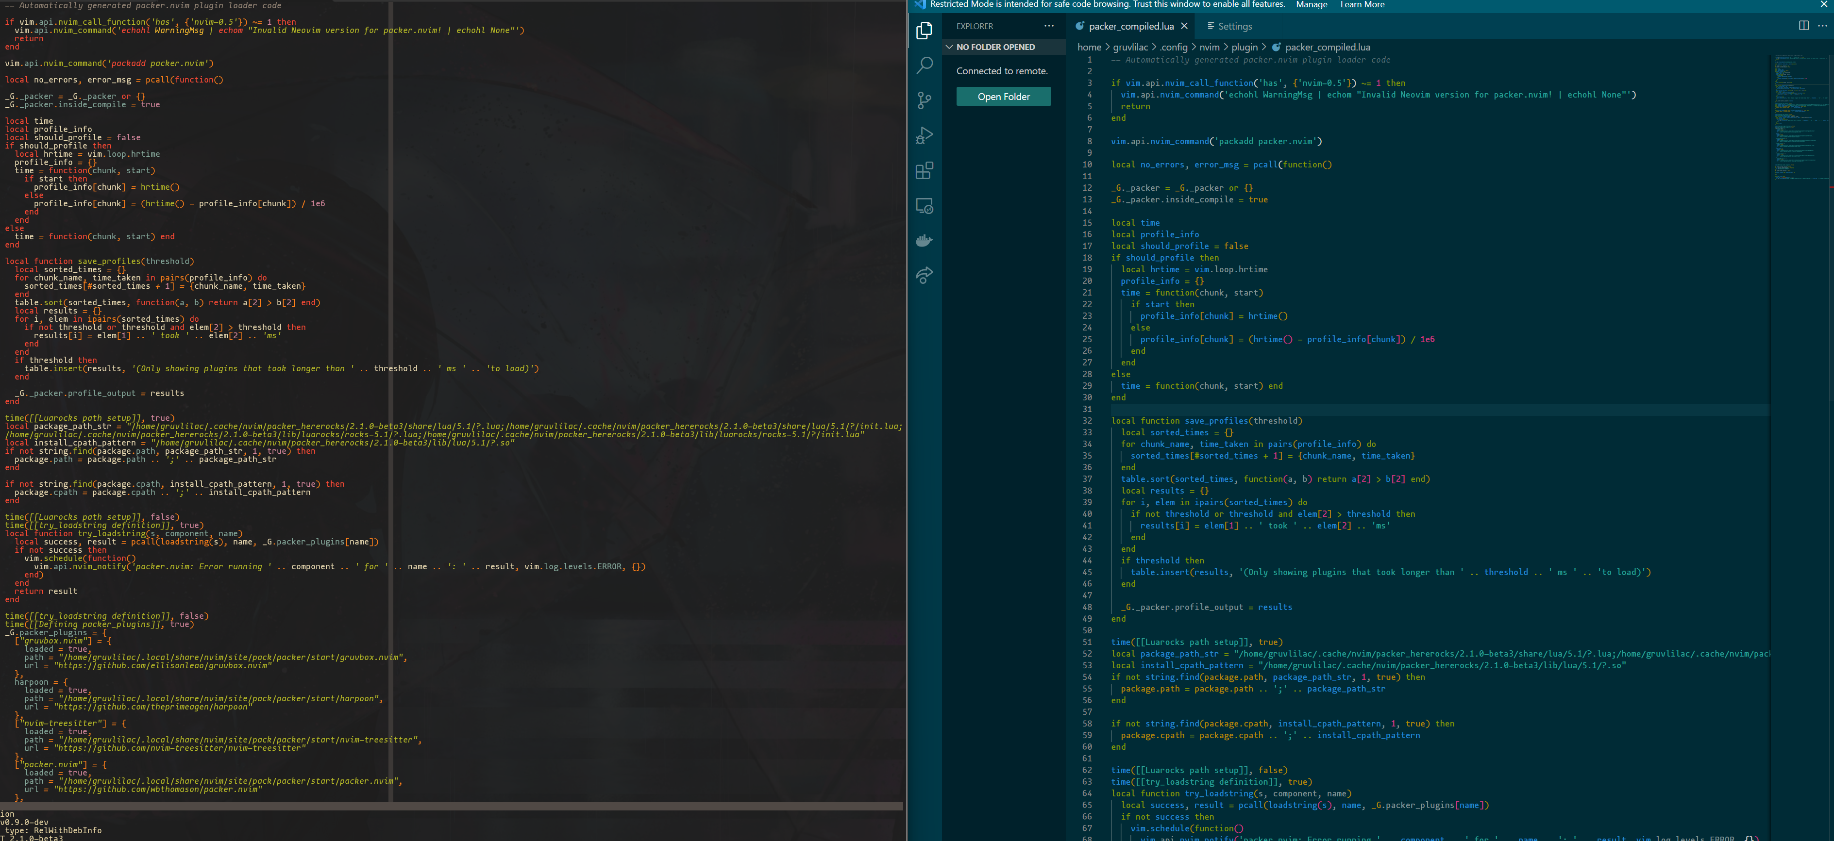Open the Run and Debug view
Screen dimensions: 1834x841
[x=924, y=135]
